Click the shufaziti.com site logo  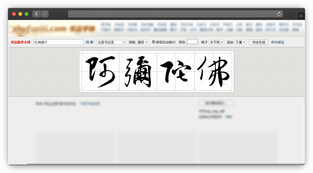(53, 29)
